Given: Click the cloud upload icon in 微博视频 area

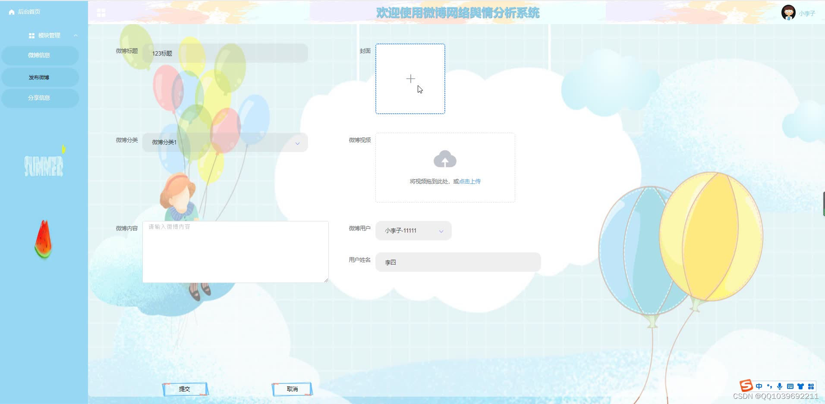Looking at the screenshot, I should (x=445, y=158).
